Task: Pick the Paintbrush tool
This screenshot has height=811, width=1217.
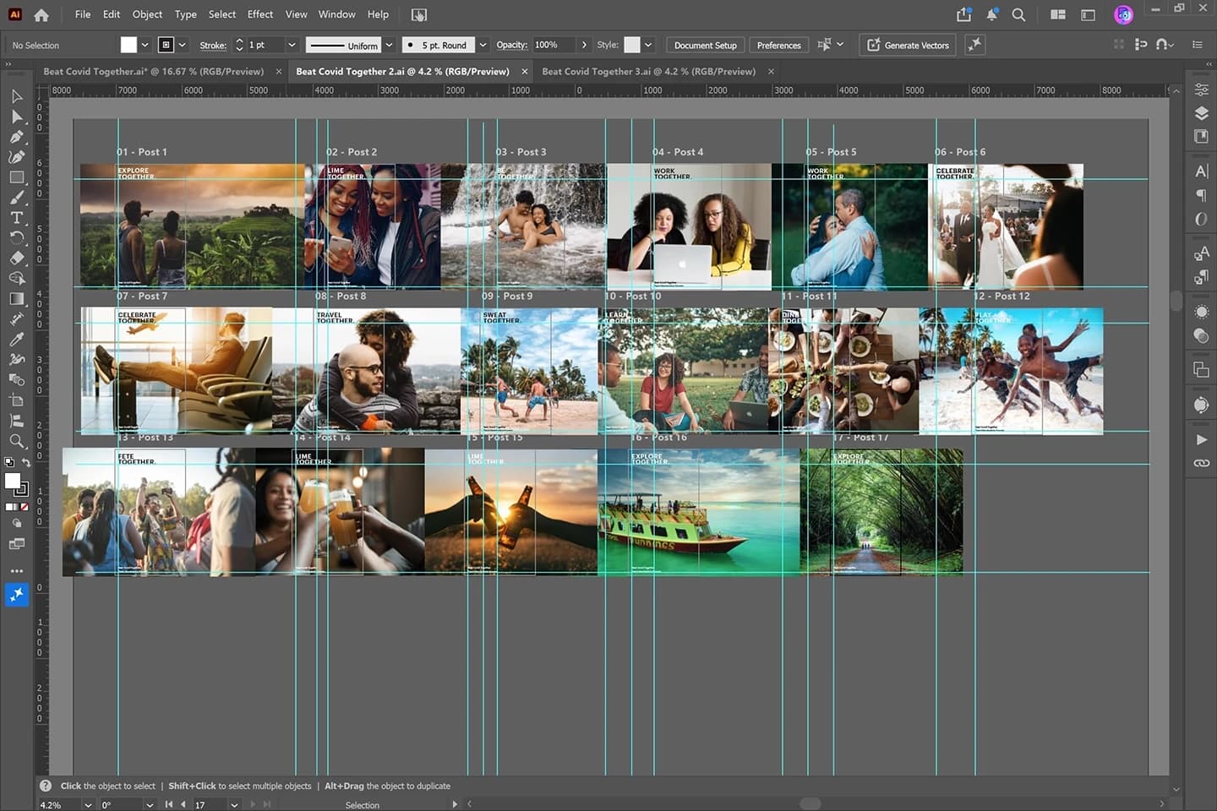Action: click(16, 198)
